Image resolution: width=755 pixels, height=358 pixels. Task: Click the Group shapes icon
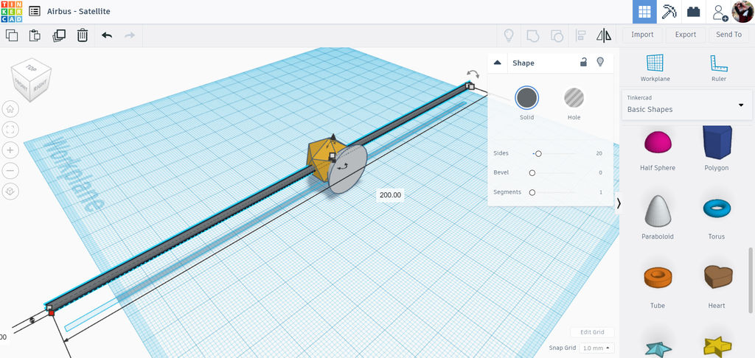pos(532,35)
